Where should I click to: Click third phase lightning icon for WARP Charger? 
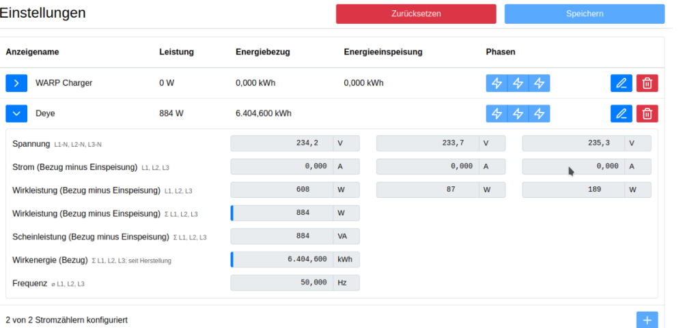tap(540, 83)
